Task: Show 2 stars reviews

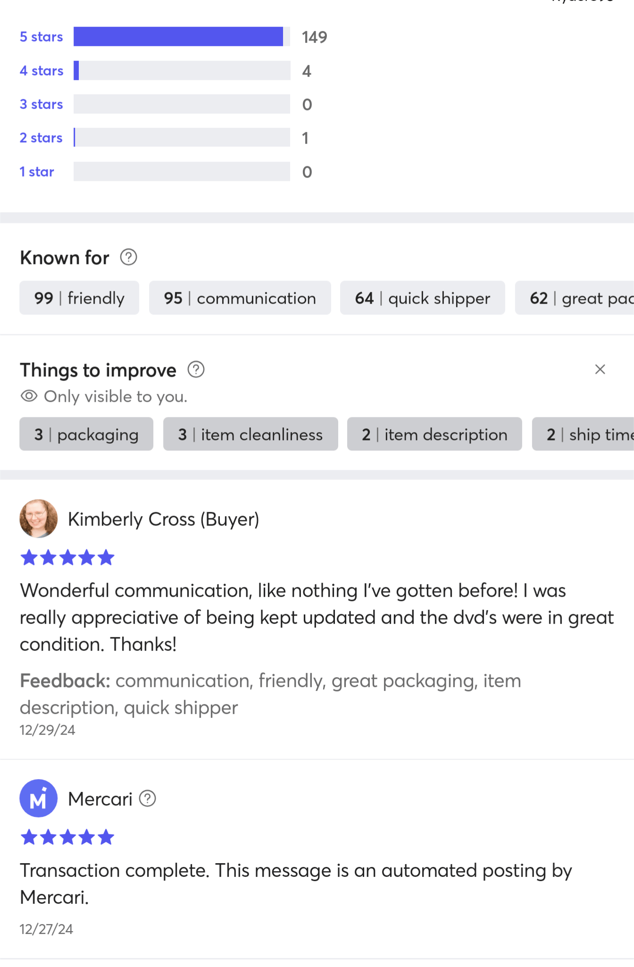Action: pyautogui.click(x=41, y=137)
